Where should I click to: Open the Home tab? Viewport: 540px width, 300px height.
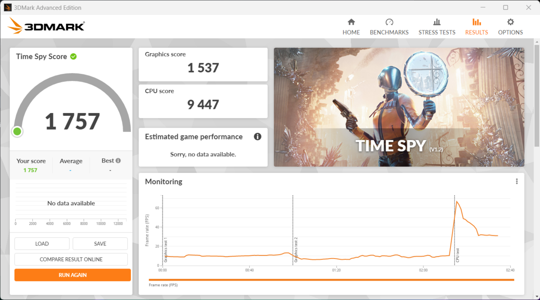[x=351, y=27]
